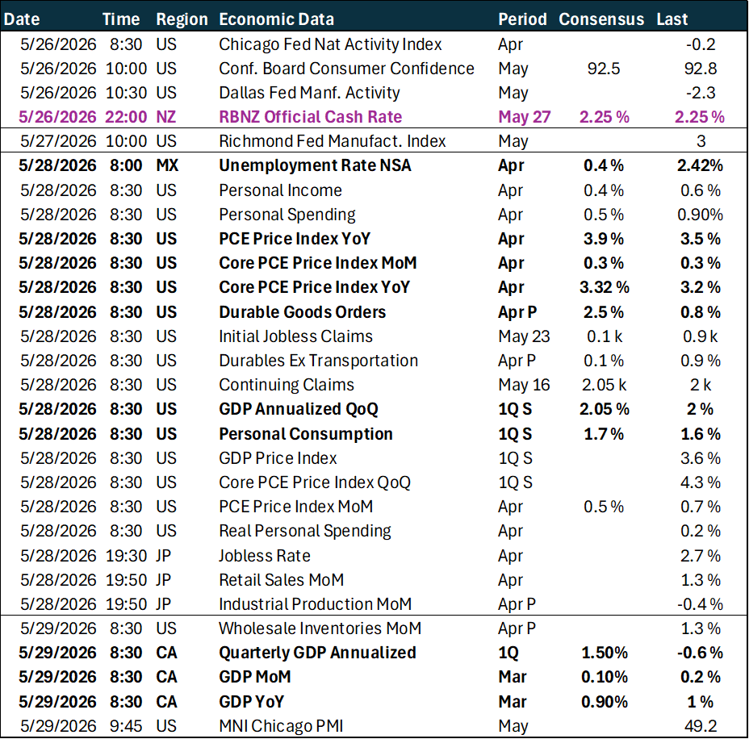Click GDP Price Index last value 3.6 %

pos(701,458)
